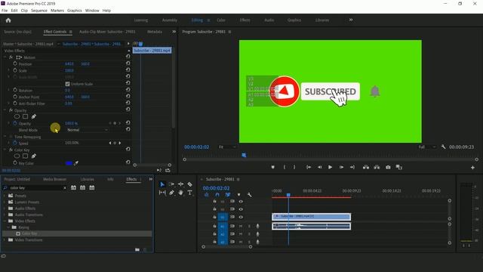Viewport: 483px width, 272px height.
Task: Hide V1 track output eye
Action: click(x=241, y=217)
